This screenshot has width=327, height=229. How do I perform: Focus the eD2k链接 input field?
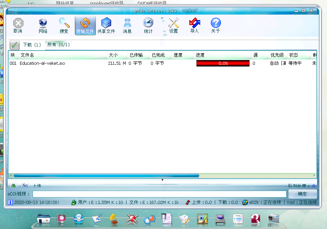click(x=159, y=194)
